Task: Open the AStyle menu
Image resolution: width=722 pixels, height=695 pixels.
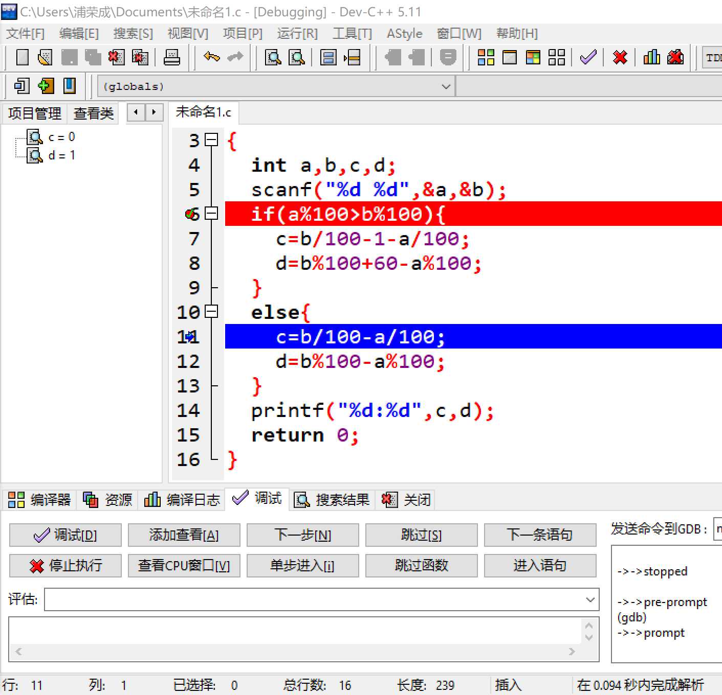Action: click(x=404, y=34)
